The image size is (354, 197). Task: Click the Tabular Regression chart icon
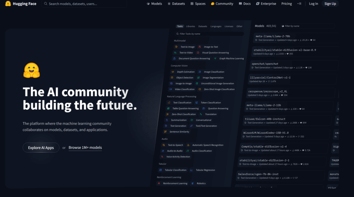pos(192,170)
